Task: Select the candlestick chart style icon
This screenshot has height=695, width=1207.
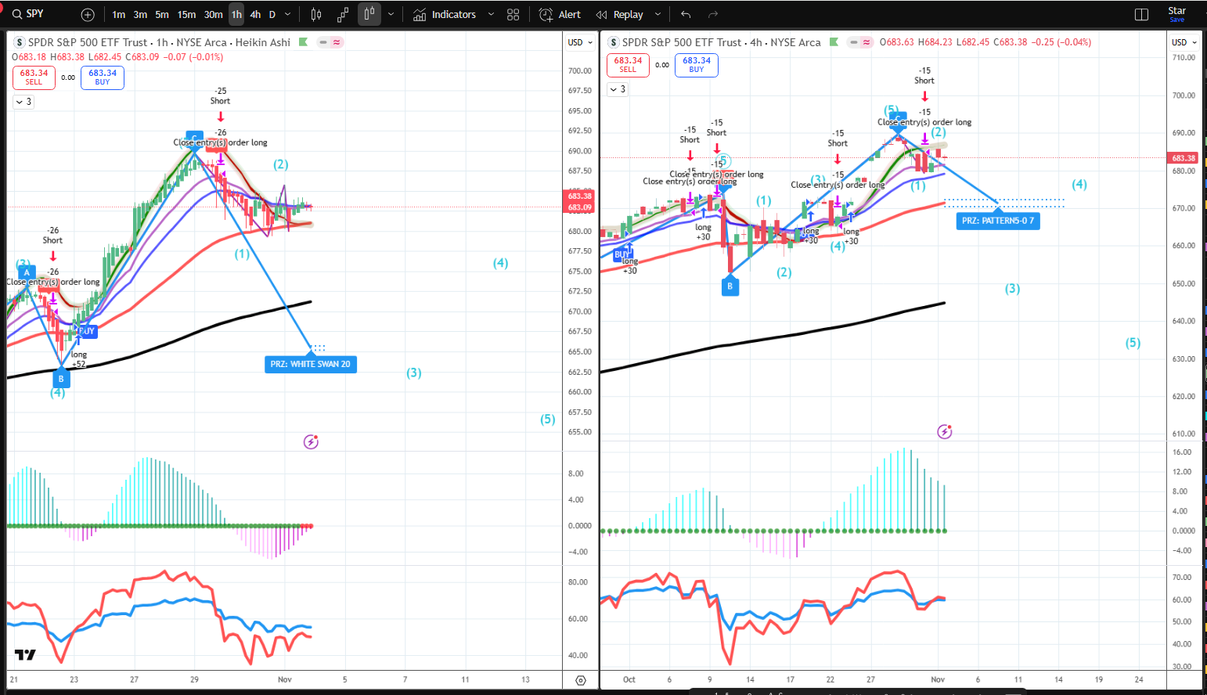Action: tap(316, 15)
